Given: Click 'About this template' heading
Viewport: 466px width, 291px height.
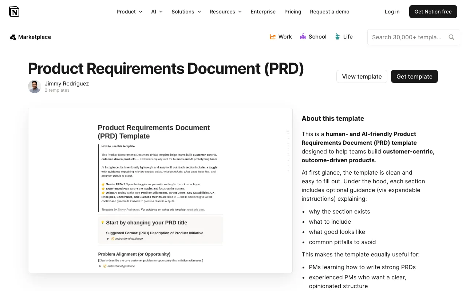Looking at the screenshot, I should click(333, 119).
